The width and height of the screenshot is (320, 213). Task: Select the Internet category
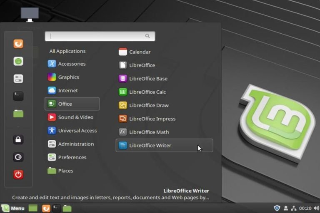[x=72, y=91]
